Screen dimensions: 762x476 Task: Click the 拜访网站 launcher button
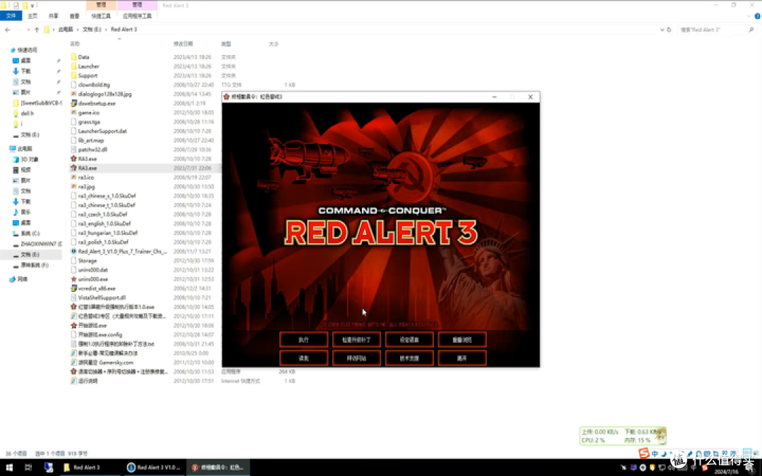pos(356,358)
